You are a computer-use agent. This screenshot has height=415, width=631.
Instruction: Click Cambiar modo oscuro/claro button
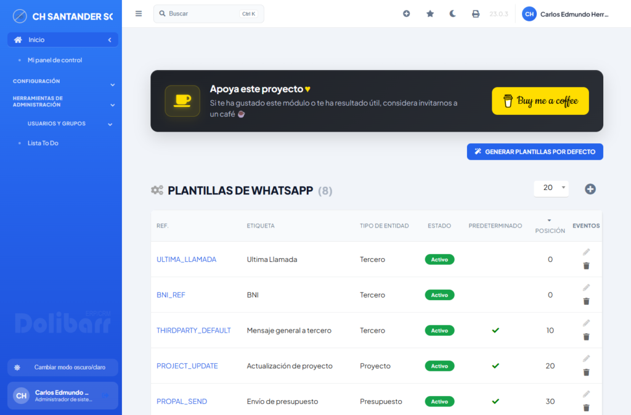[63, 367]
